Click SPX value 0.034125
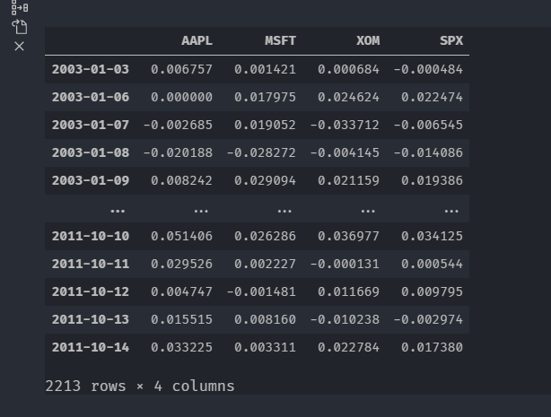Image resolution: width=551 pixels, height=417 pixels. tap(432, 236)
